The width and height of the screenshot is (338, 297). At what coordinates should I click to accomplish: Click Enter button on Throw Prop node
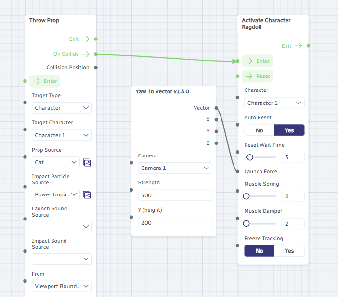(45, 81)
